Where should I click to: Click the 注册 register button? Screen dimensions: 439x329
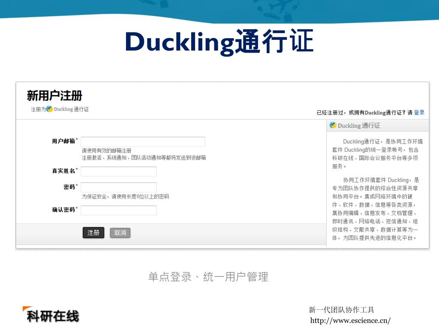pyautogui.click(x=93, y=233)
